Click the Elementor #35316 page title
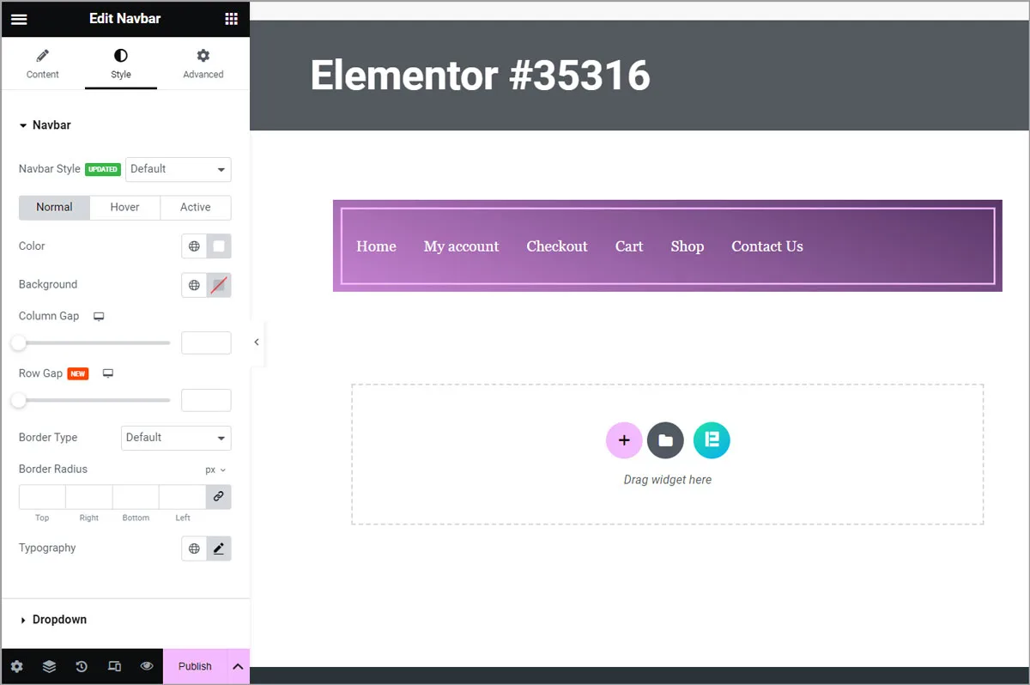 click(480, 76)
